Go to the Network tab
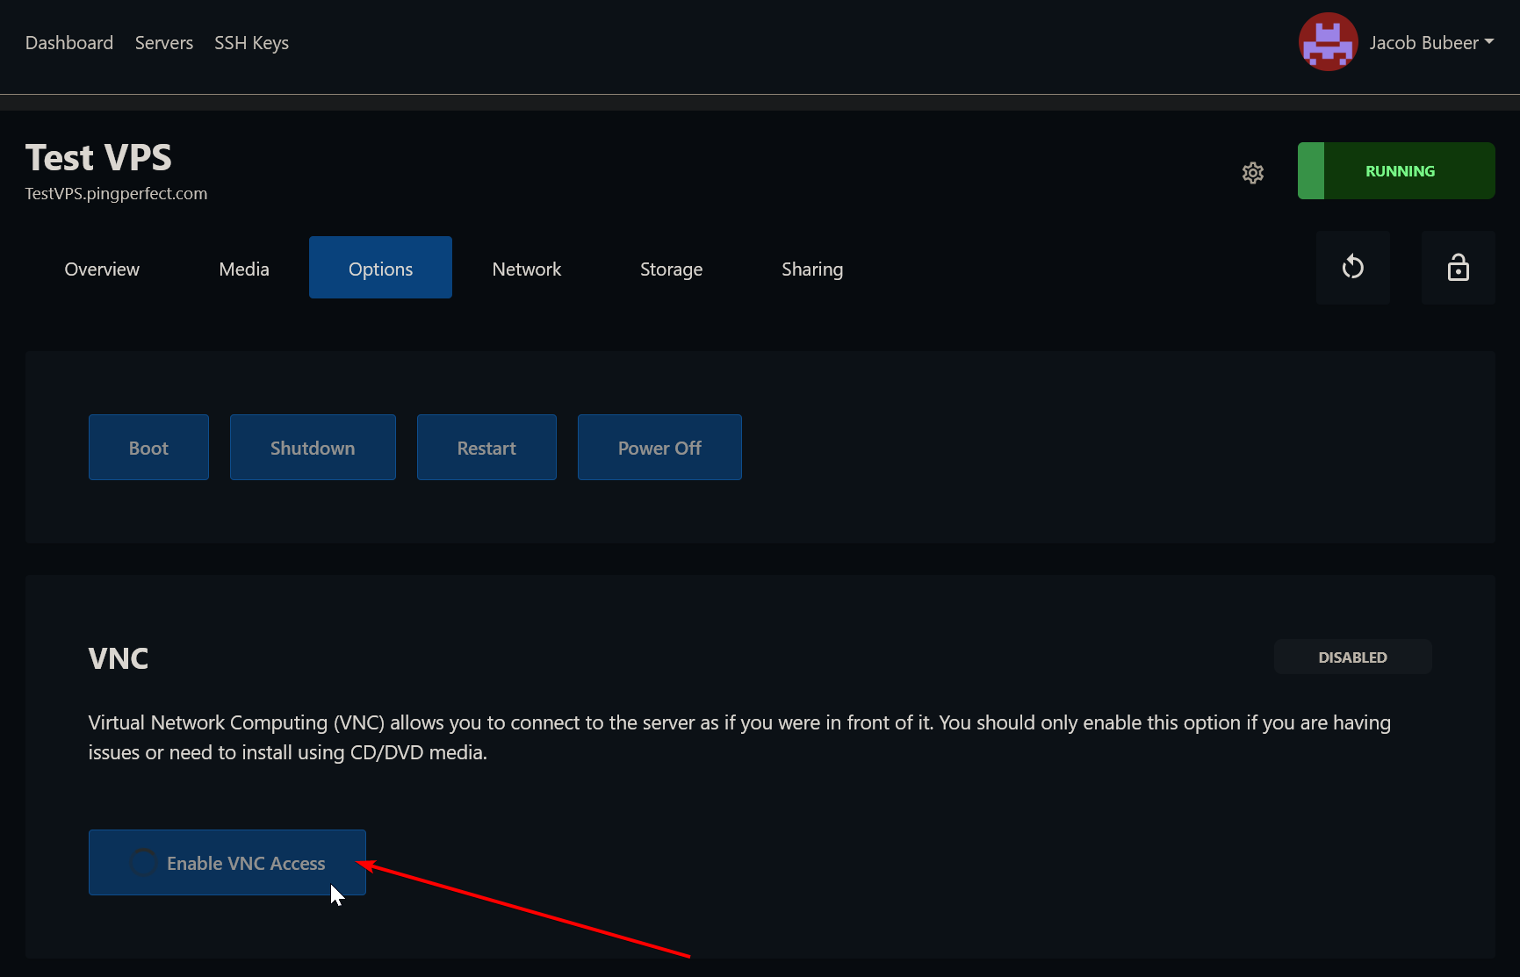The width and height of the screenshot is (1520, 977). 526,269
